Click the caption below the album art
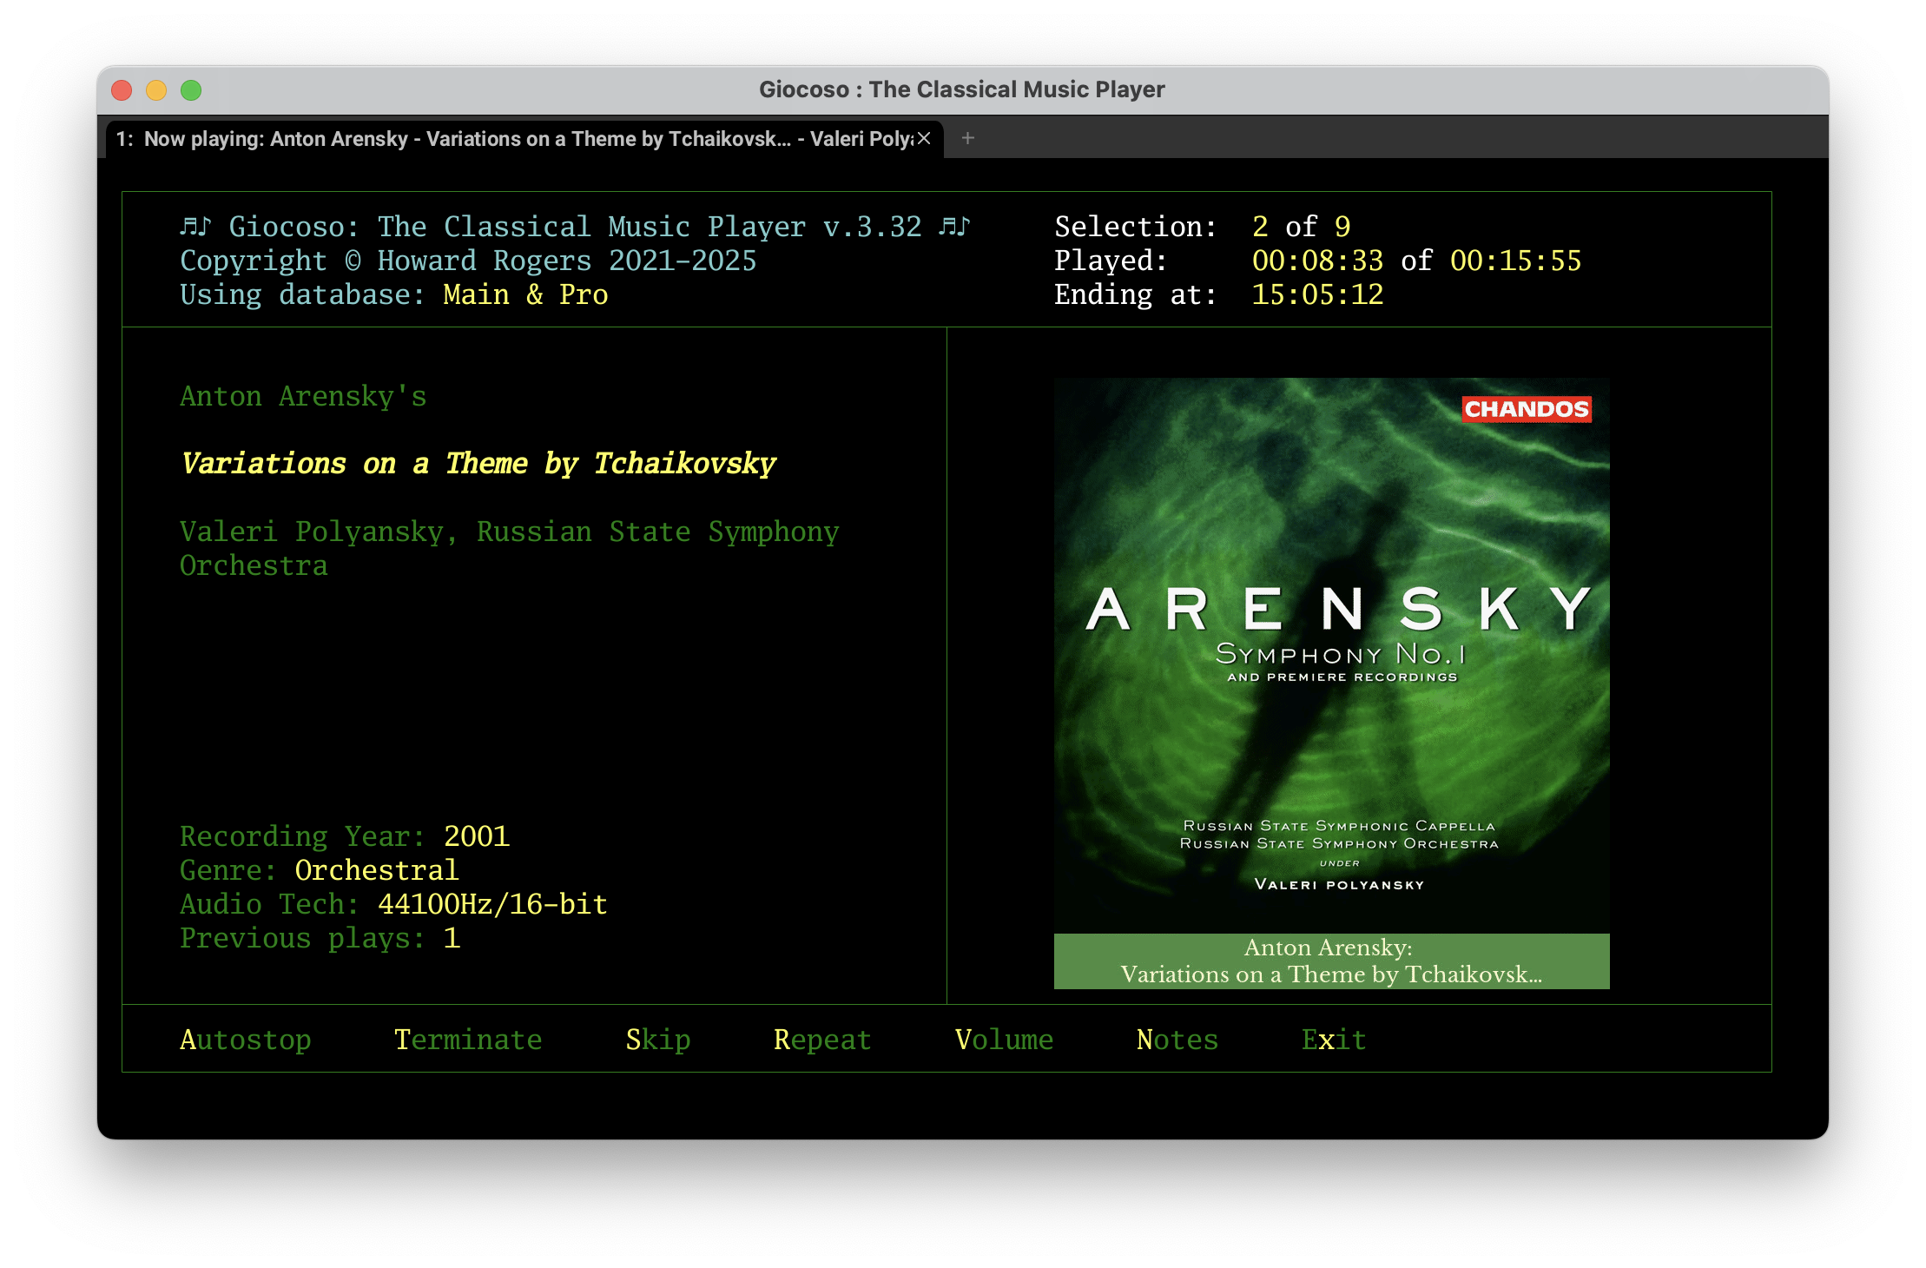Image resolution: width=1926 pixels, height=1268 pixels. (1331, 961)
